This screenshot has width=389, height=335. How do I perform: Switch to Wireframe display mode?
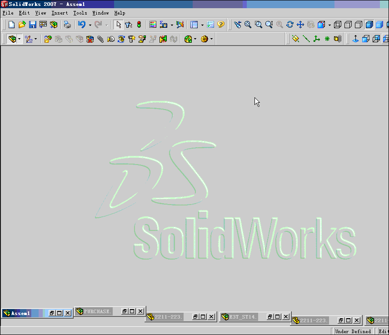point(337,25)
